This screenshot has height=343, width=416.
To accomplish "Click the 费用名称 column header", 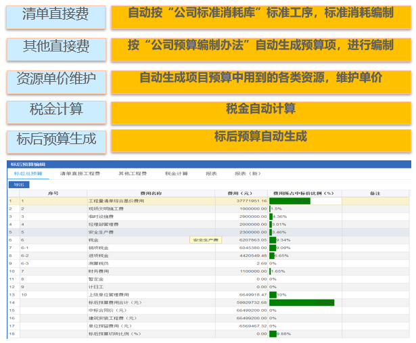I will (x=151, y=193).
